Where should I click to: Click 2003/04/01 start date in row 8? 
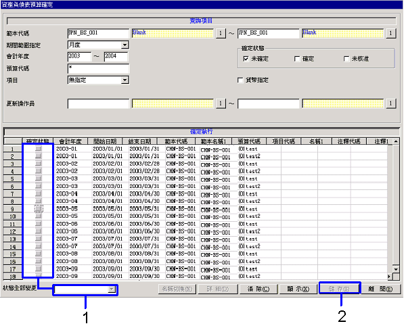(x=108, y=201)
